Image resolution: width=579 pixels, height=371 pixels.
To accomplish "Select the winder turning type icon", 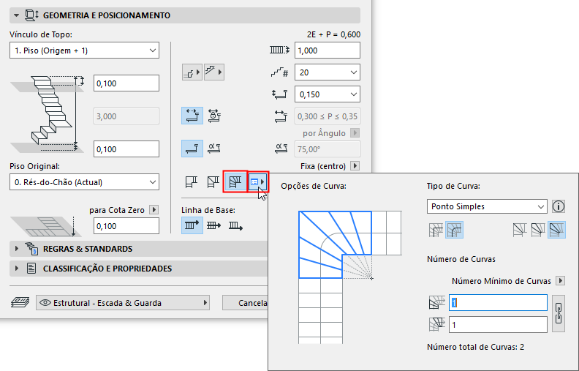I will (x=236, y=181).
